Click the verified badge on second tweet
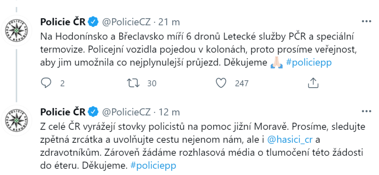Screen dimensions: 379x175 click(93, 111)
